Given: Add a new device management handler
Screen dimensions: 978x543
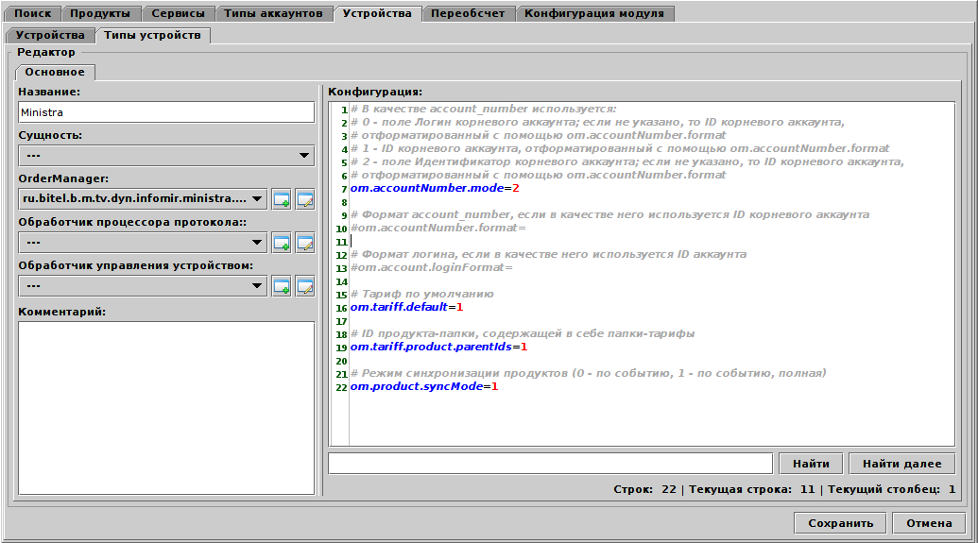Looking at the screenshot, I should [282, 286].
